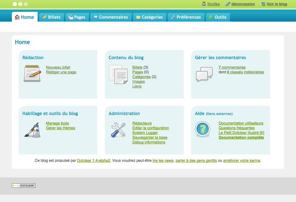This screenshot has height=202, width=296.
Task: Open the Billets tab
Action: 51,17
